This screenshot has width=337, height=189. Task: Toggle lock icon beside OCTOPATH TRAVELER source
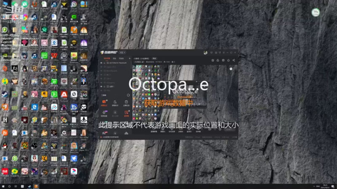104,63
